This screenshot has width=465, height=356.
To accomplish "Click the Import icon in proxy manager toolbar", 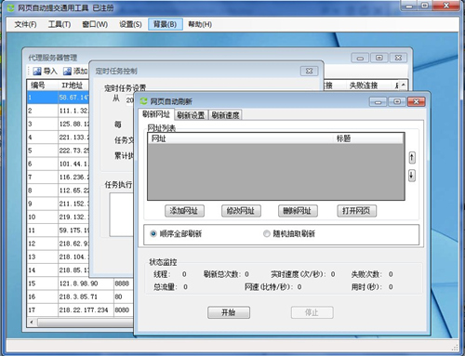I will click(37, 71).
